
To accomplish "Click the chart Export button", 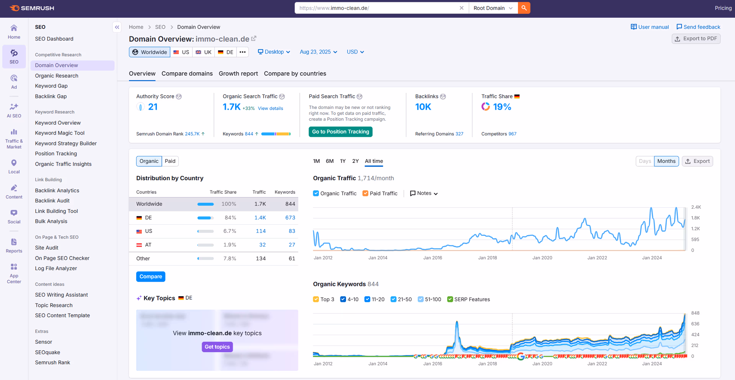I will pos(697,161).
